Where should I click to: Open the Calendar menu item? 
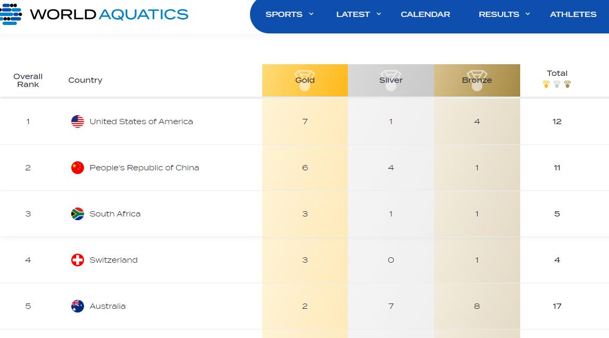pyautogui.click(x=426, y=14)
